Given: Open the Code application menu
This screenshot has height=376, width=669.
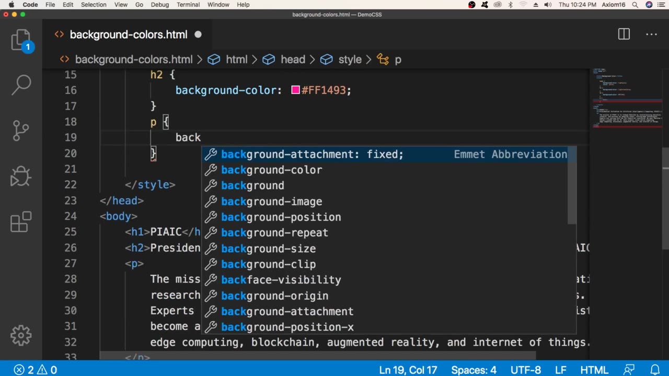Looking at the screenshot, I should 30,5.
